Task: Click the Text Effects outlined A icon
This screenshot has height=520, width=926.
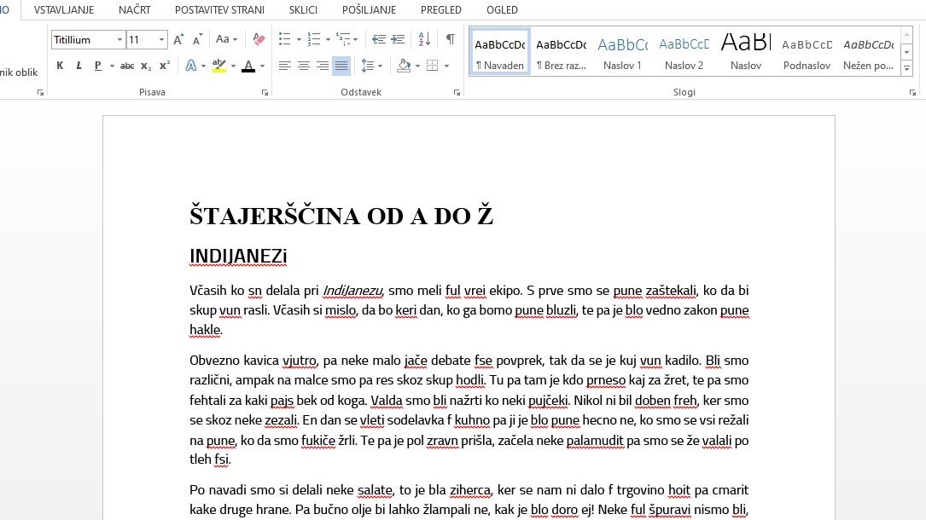Action: tap(190, 66)
